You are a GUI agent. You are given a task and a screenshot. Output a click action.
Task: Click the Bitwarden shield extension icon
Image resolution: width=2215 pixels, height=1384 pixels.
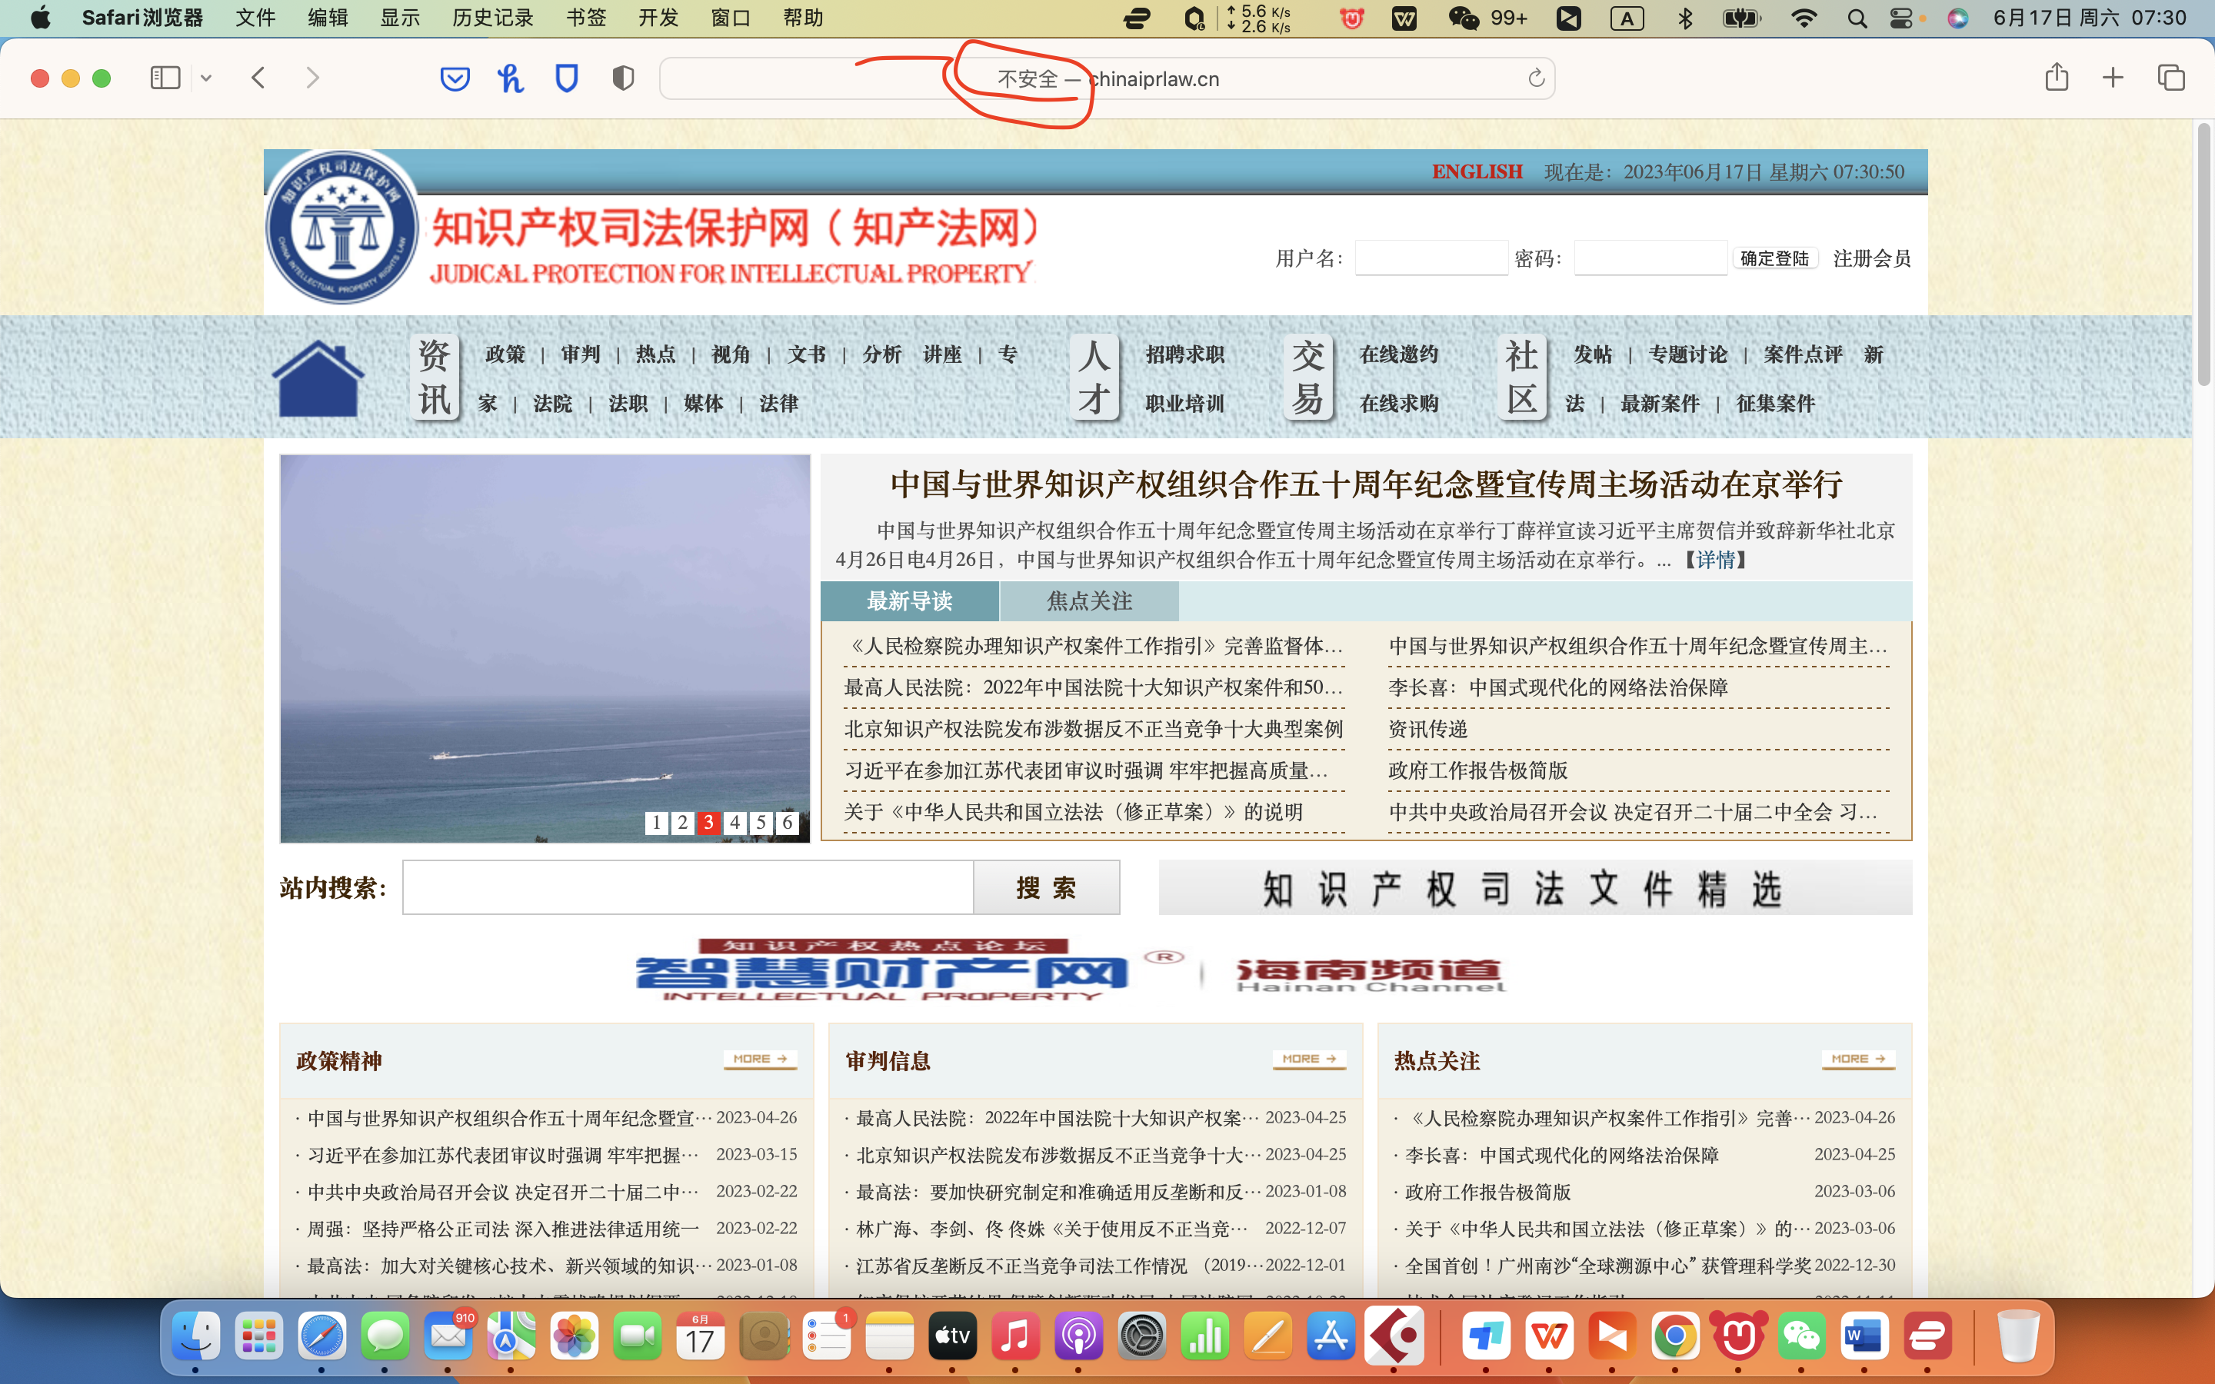(567, 78)
